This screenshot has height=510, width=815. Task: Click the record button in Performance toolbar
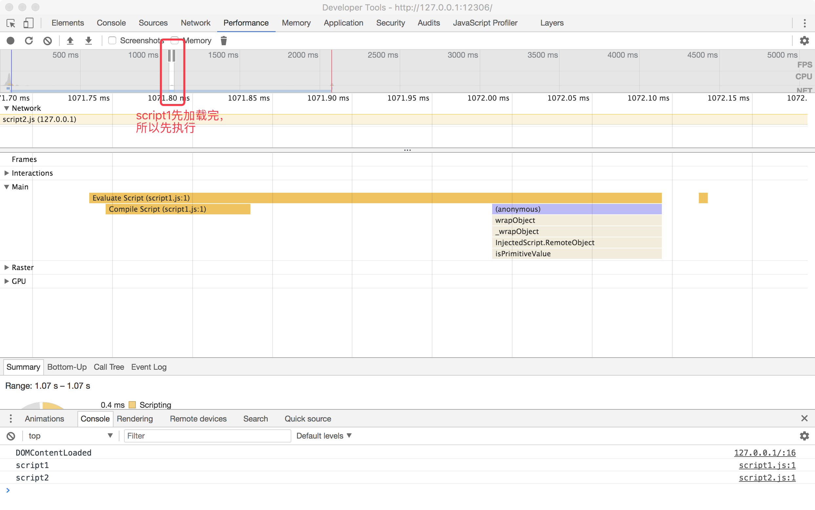(10, 41)
